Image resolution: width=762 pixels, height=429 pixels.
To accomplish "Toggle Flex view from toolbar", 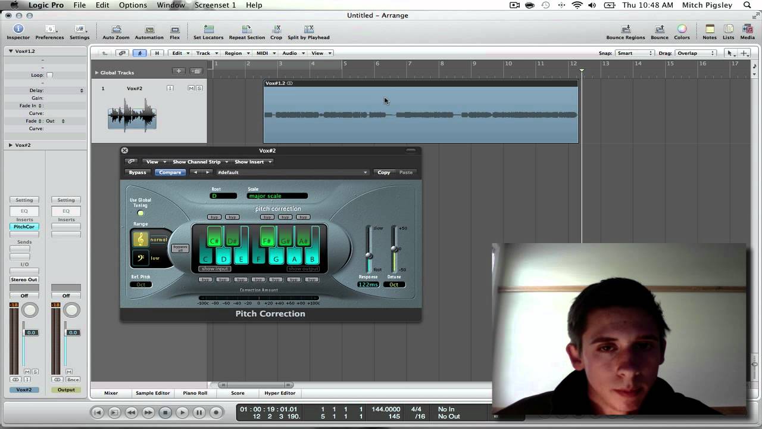I will 174,32.
